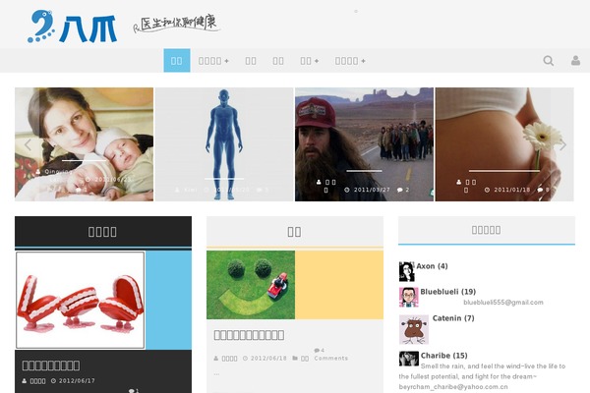Open Charibe's avatar photo
This screenshot has height=393, width=590.
tap(409, 359)
